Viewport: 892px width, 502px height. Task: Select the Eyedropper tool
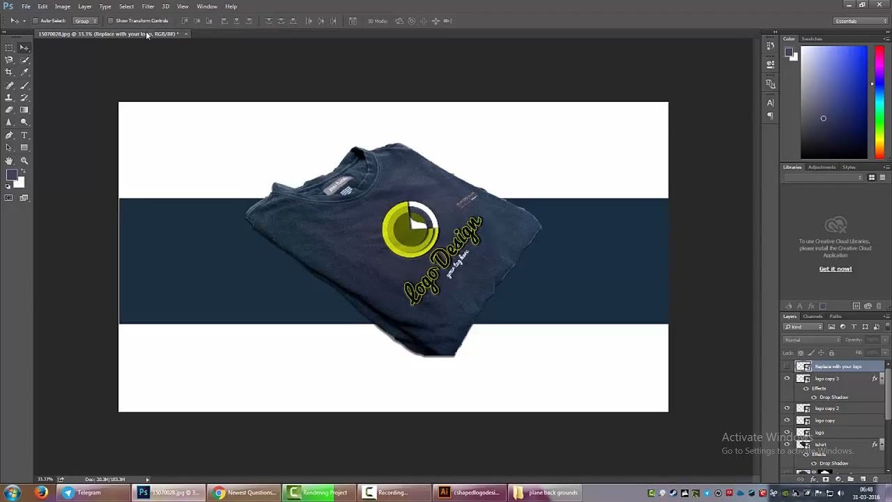click(x=24, y=73)
